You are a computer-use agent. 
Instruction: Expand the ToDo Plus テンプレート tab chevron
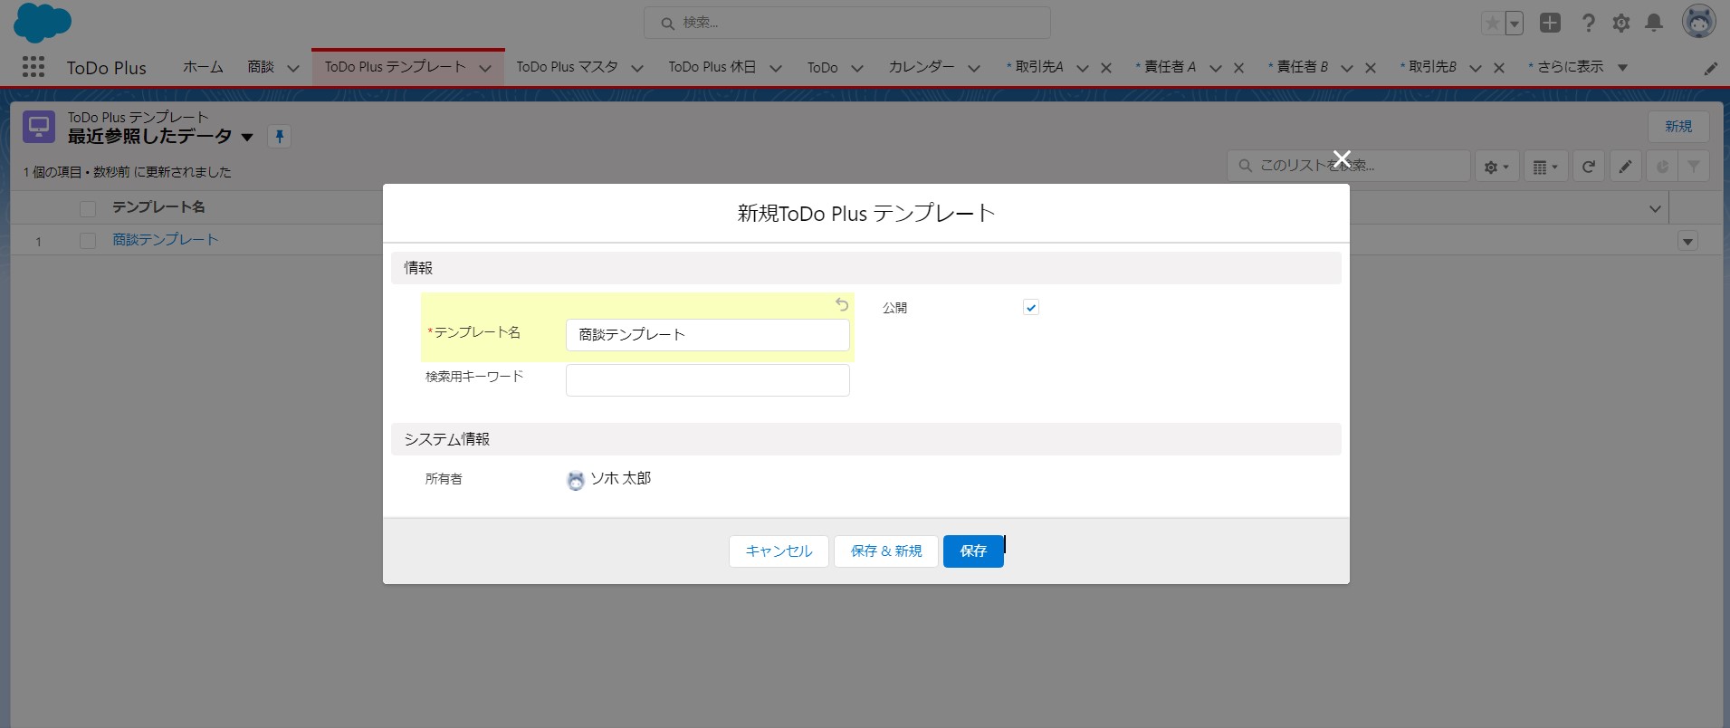pyautogui.click(x=485, y=68)
